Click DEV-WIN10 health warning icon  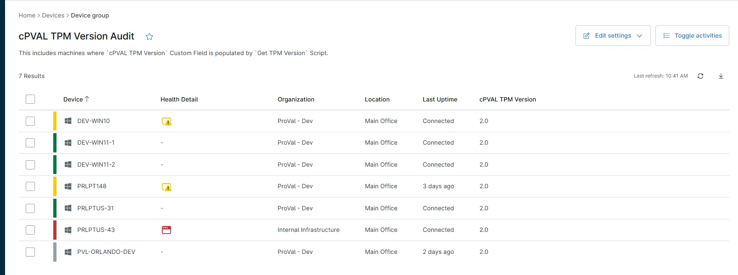167,122
